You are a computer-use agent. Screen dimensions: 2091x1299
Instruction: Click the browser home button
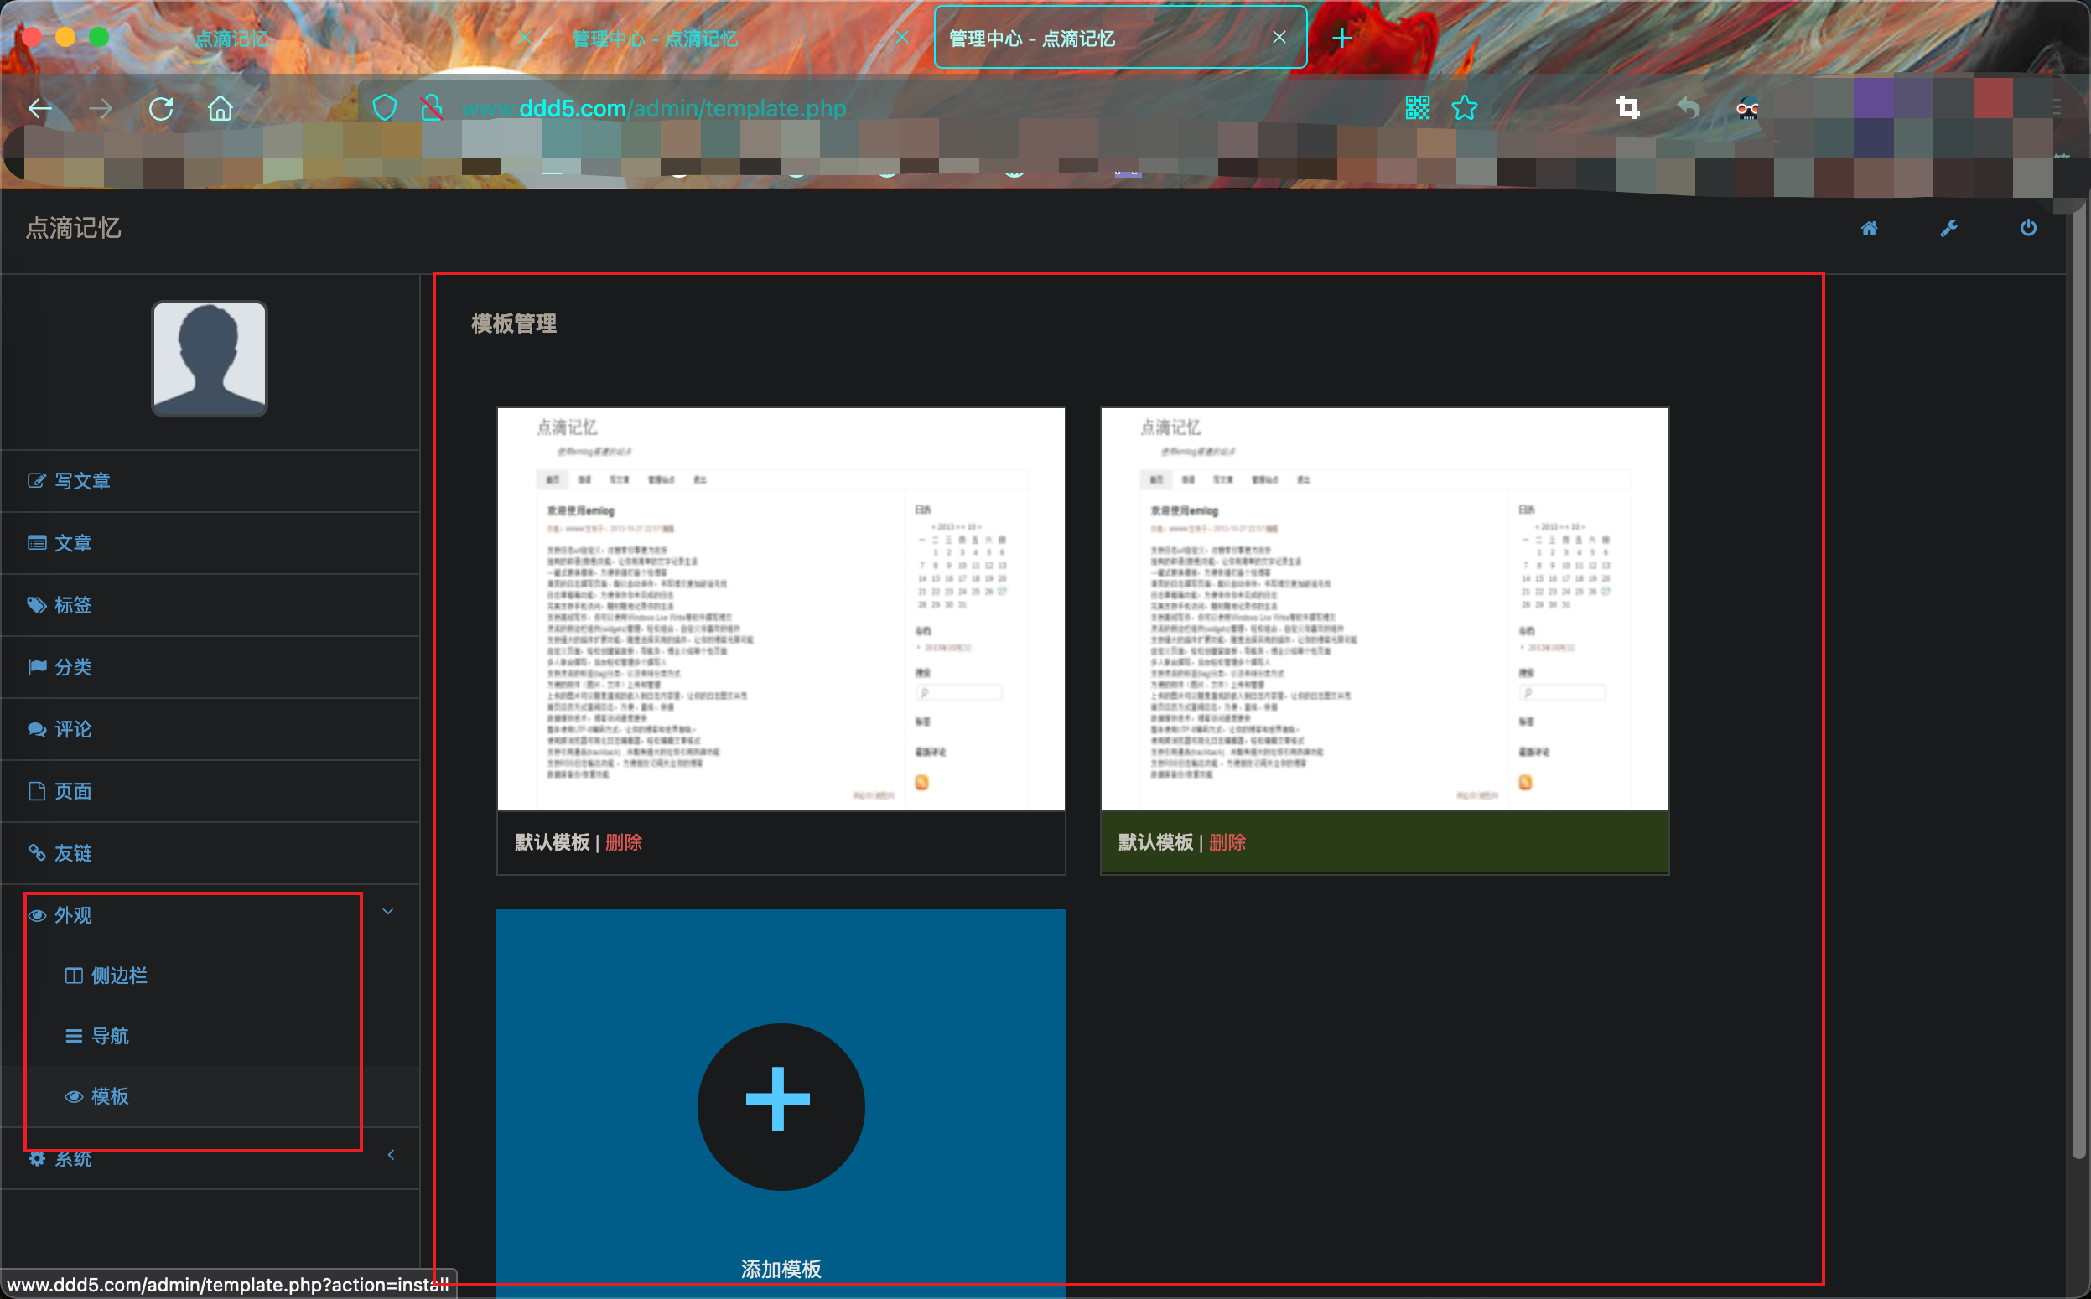[x=220, y=109]
